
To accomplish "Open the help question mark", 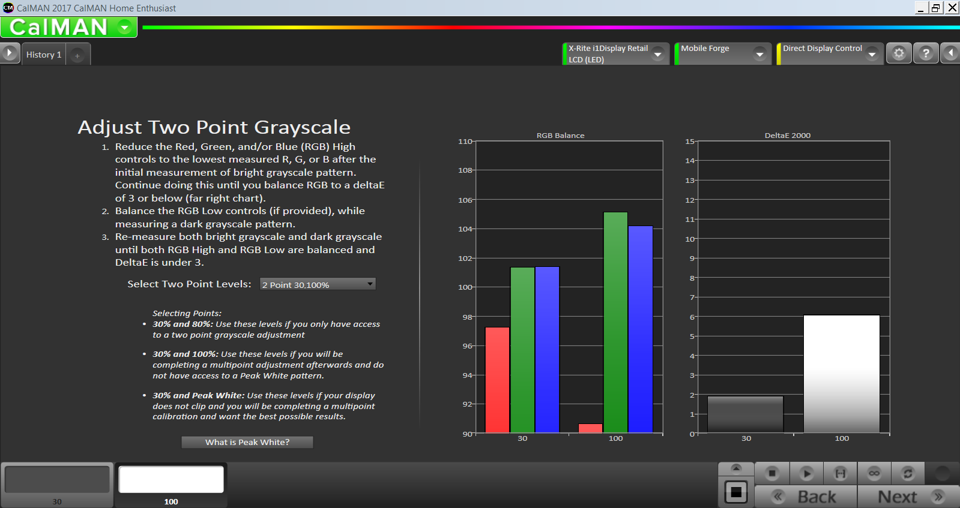I will click(926, 53).
